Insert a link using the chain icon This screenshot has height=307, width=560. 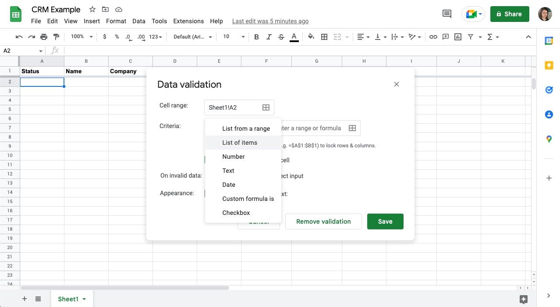pyautogui.click(x=433, y=37)
